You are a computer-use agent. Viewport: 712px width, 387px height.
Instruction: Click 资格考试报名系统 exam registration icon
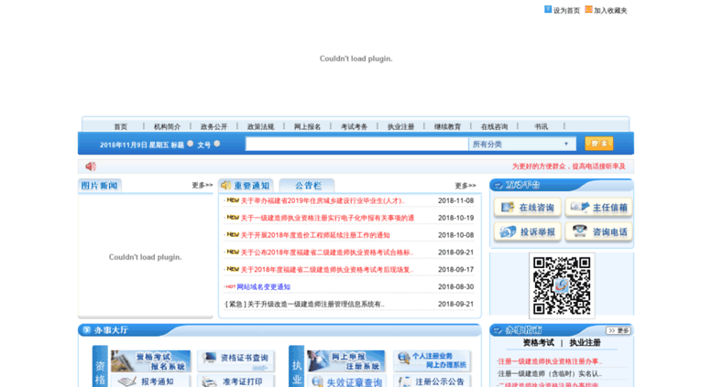(x=150, y=360)
